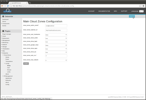Open the browser menu icon

pos(143,6)
